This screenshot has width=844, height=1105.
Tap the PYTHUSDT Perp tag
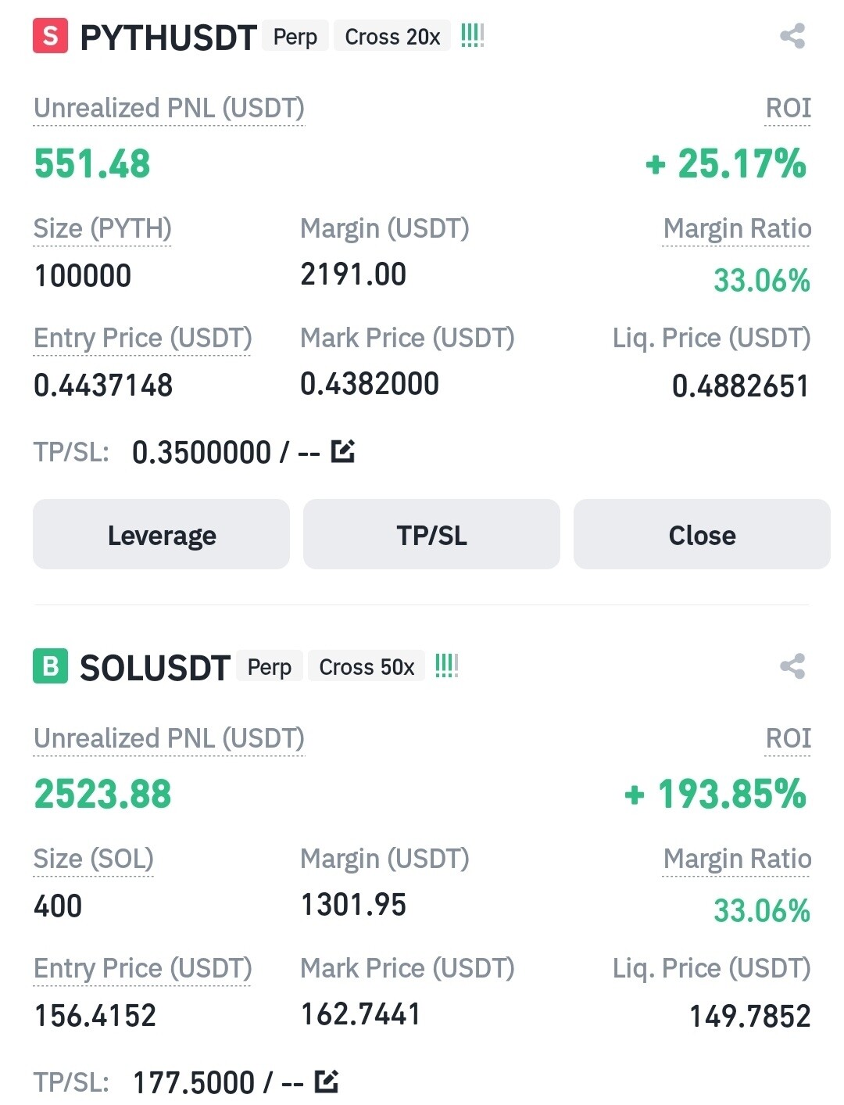click(x=295, y=37)
